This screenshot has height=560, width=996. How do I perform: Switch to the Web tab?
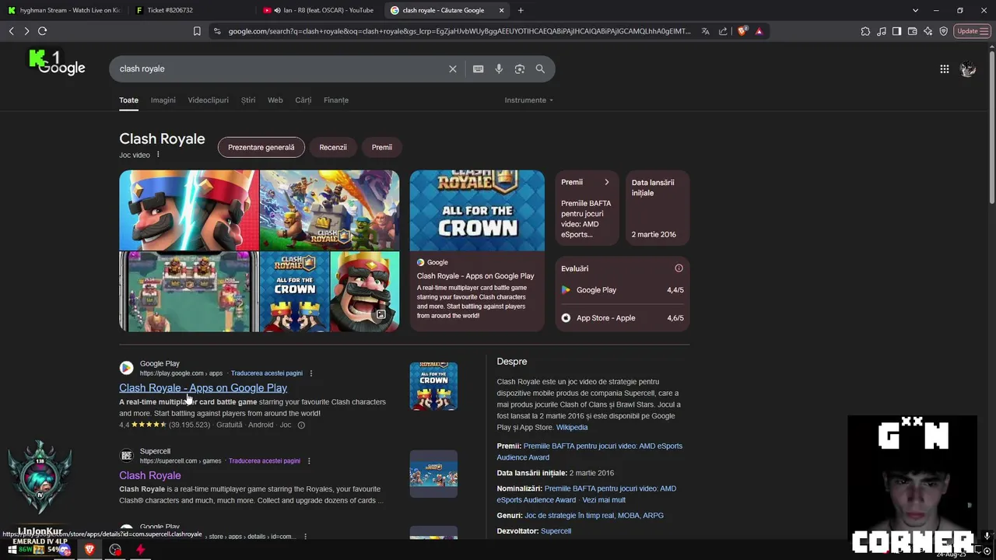pyautogui.click(x=275, y=100)
